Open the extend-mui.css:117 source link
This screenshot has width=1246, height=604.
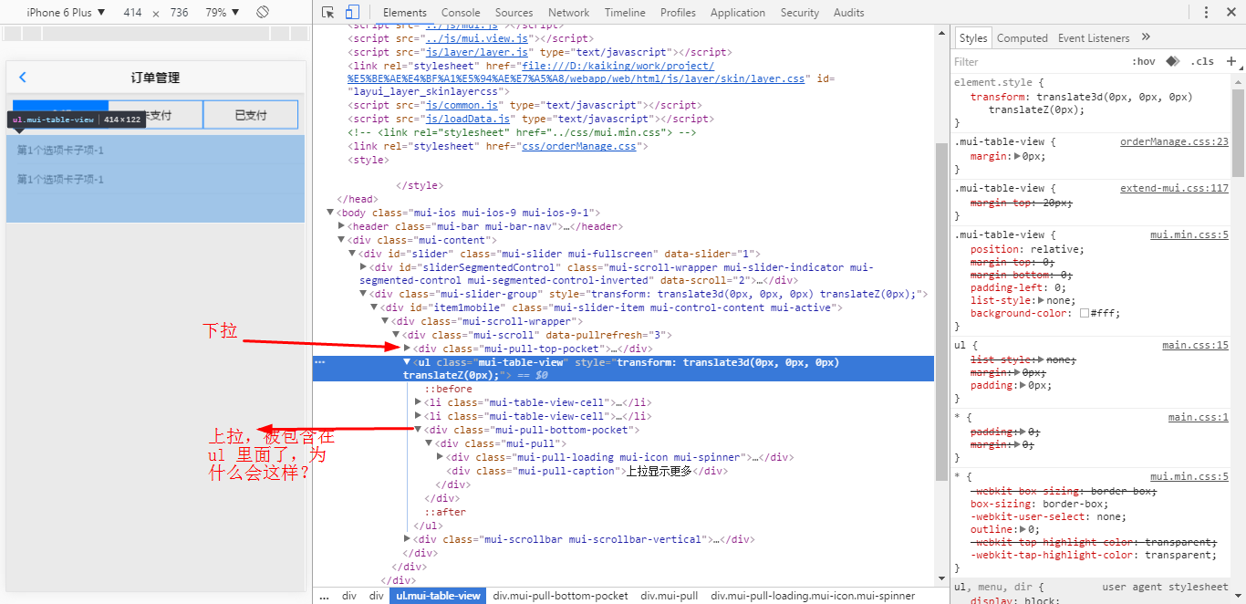pos(1174,189)
